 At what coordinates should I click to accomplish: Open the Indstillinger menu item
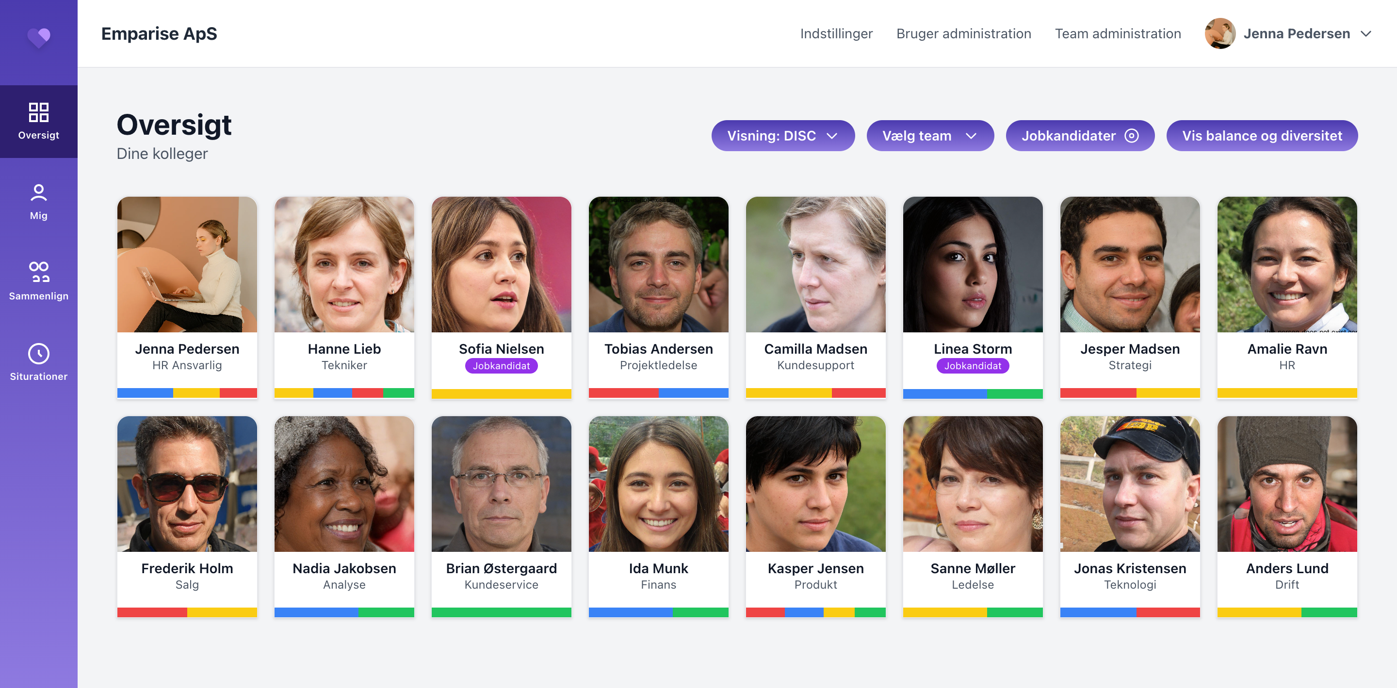point(836,33)
